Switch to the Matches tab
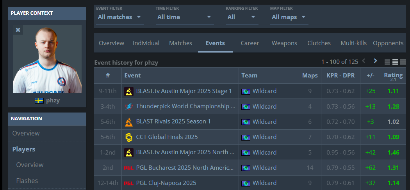 click(x=180, y=43)
